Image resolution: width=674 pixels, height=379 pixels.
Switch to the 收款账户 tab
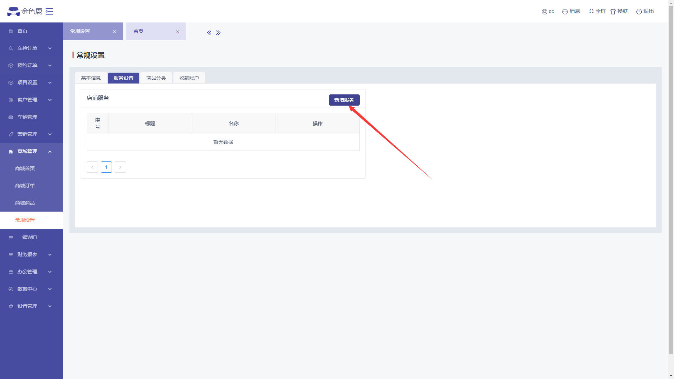[189, 78]
